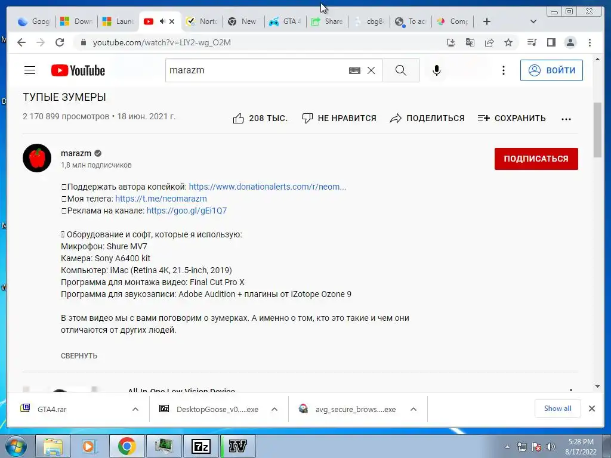Open 7-Zip from the taskbar
Viewport: 611px width, 458px height.
pyautogui.click(x=201, y=446)
